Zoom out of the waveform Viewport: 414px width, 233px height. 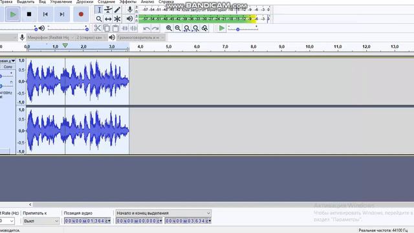(178, 28)
